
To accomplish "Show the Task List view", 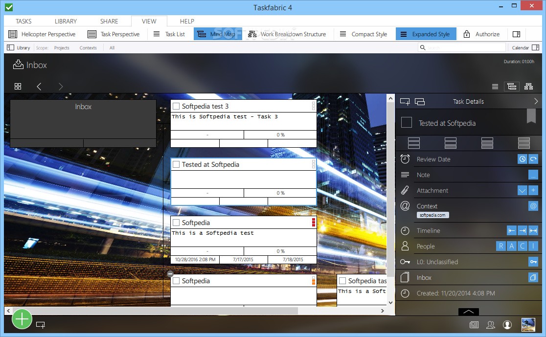I will (x=169, y=34).
